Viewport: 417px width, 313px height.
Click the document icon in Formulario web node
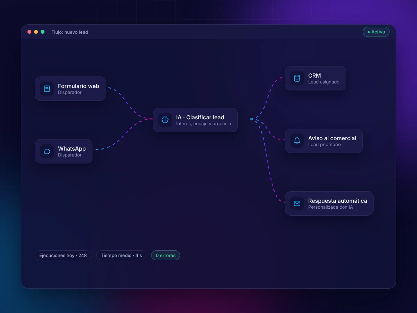[47, 89]
